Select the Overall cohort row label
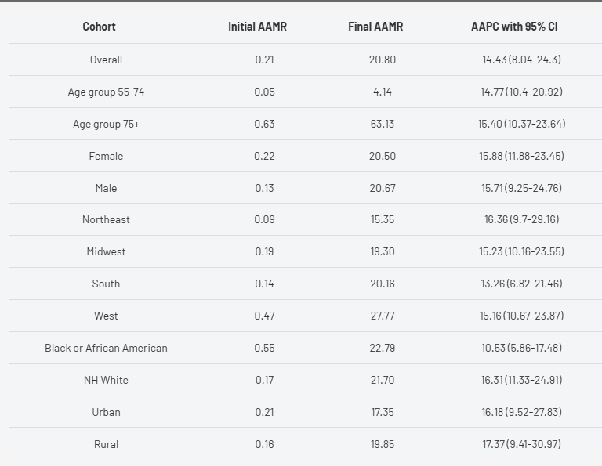Screen dimensions: 602x466 106,60
